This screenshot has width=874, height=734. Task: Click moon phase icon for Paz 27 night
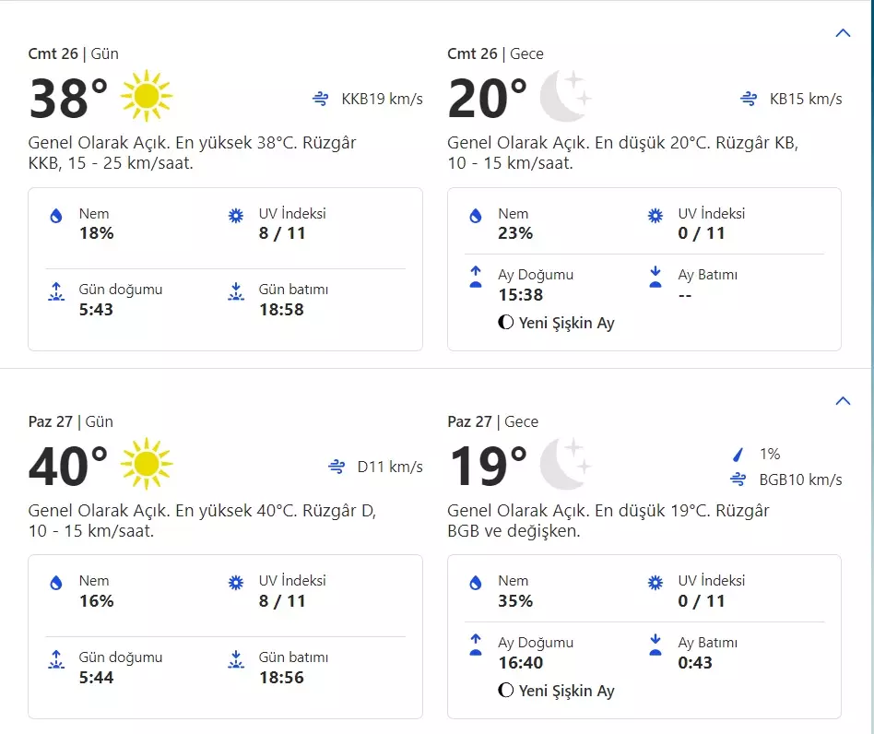click(x=505, y=691)
